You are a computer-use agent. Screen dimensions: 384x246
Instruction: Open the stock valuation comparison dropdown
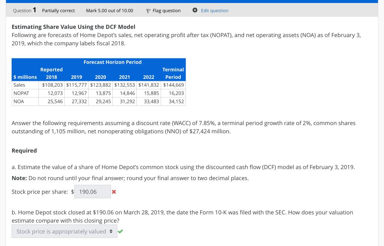click(64, 231)
